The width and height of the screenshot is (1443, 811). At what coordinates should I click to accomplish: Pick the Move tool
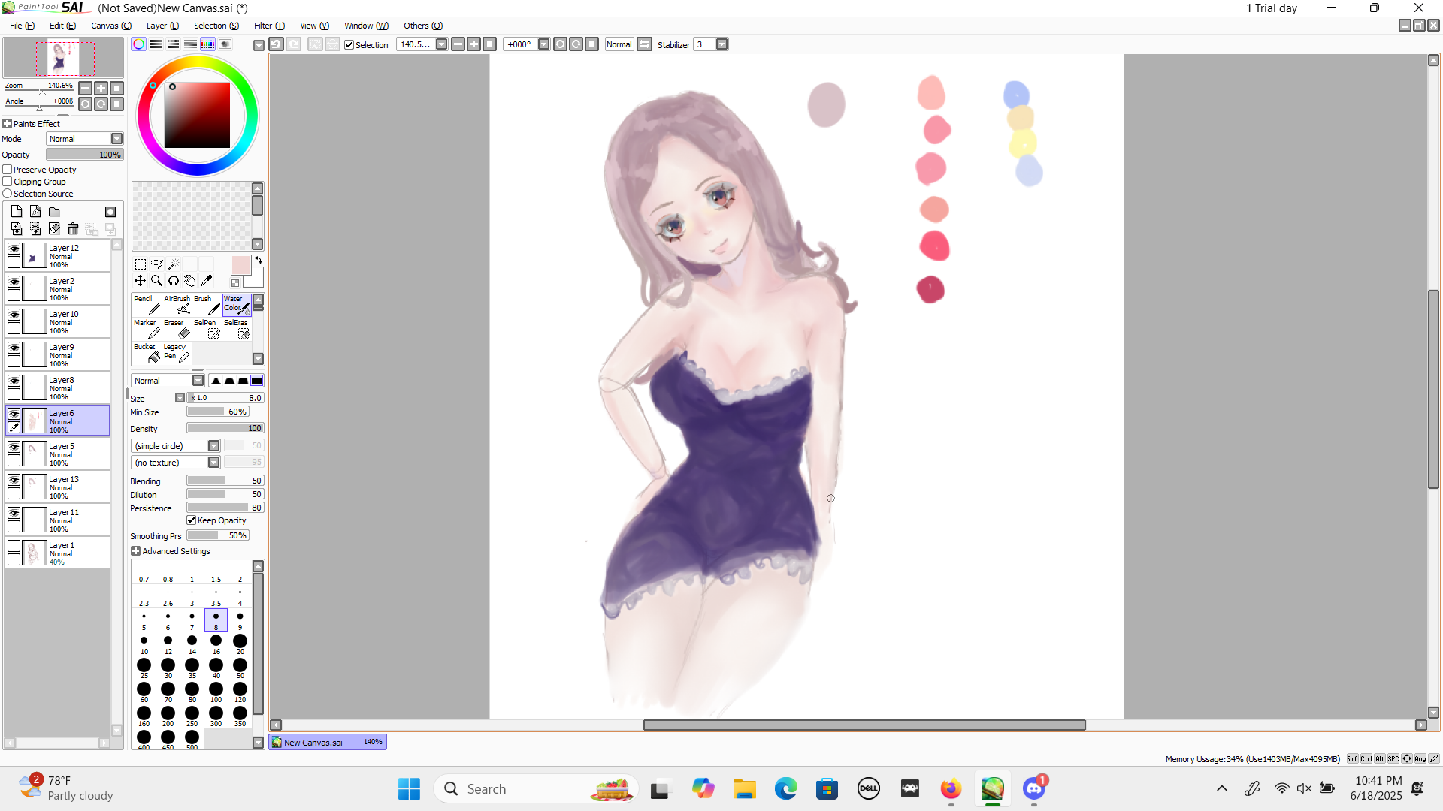tap(141, 281)
